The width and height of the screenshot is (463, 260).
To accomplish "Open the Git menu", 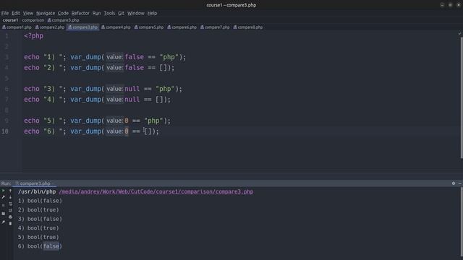I will pyautogui.click(x=121, y=13).
